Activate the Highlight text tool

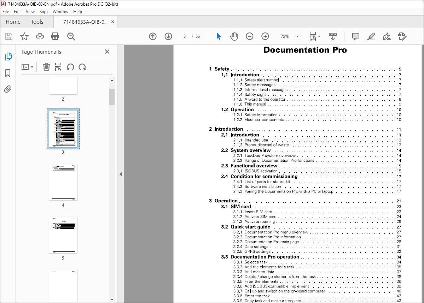(371, 36)
